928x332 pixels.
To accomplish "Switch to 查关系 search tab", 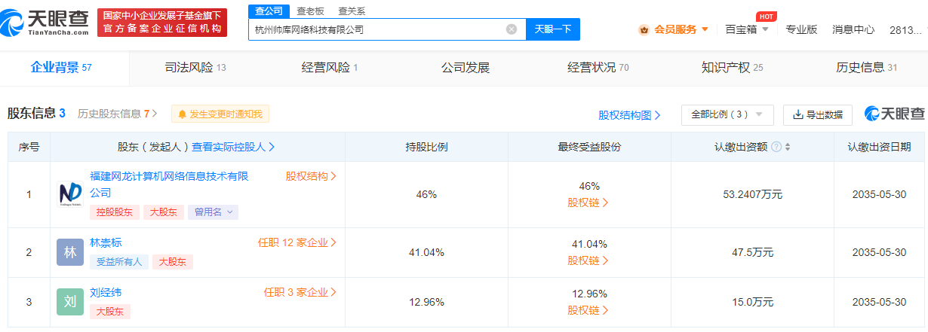I will pyautogui.click(x=352, y=11).
